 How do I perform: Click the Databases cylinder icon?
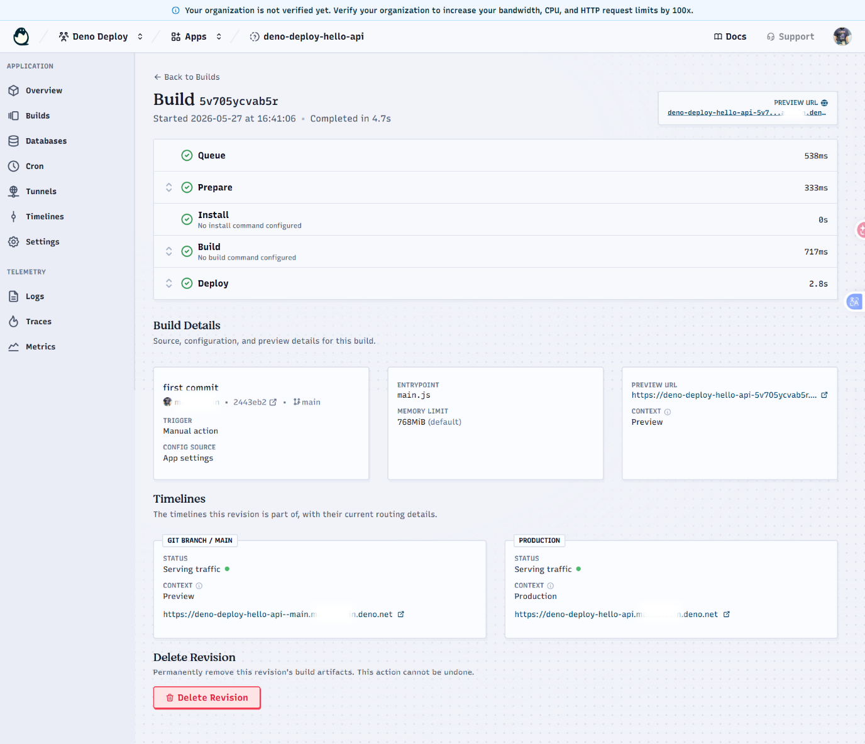[x=13, y=141]
